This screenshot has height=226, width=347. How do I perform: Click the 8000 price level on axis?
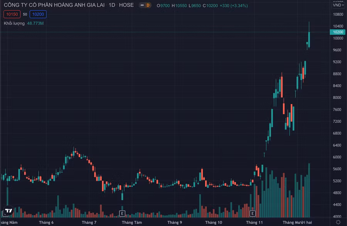pos(338,98)
